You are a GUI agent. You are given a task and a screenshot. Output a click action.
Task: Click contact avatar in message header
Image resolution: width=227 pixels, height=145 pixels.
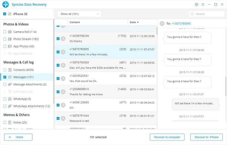pos(162,24)
